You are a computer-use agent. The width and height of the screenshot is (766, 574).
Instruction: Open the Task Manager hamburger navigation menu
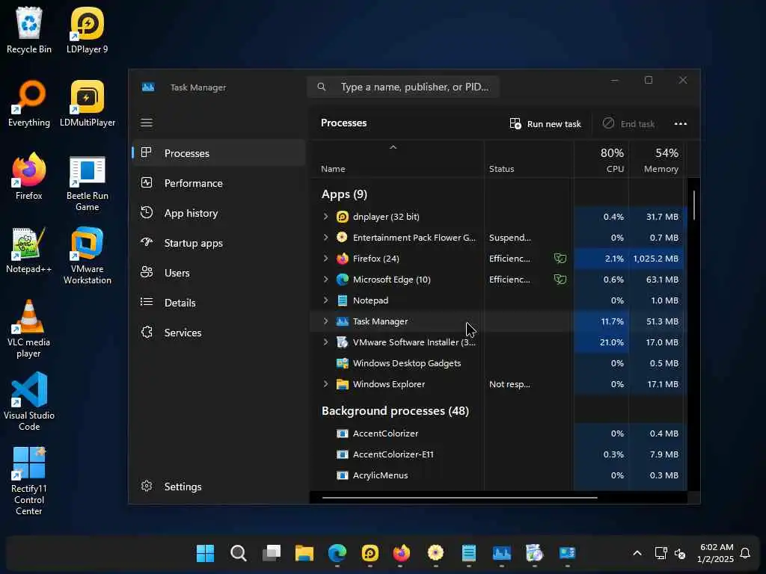[x=147, y=123]
